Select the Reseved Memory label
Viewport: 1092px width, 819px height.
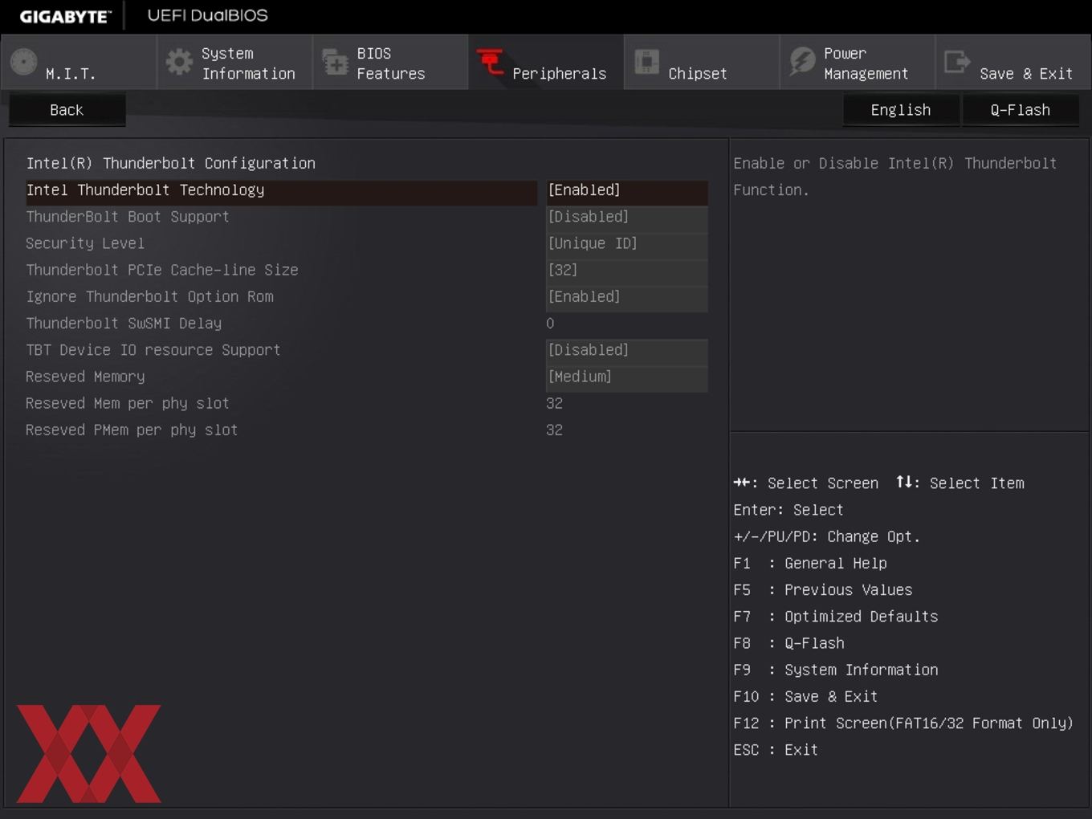click(x=85, y=377)
